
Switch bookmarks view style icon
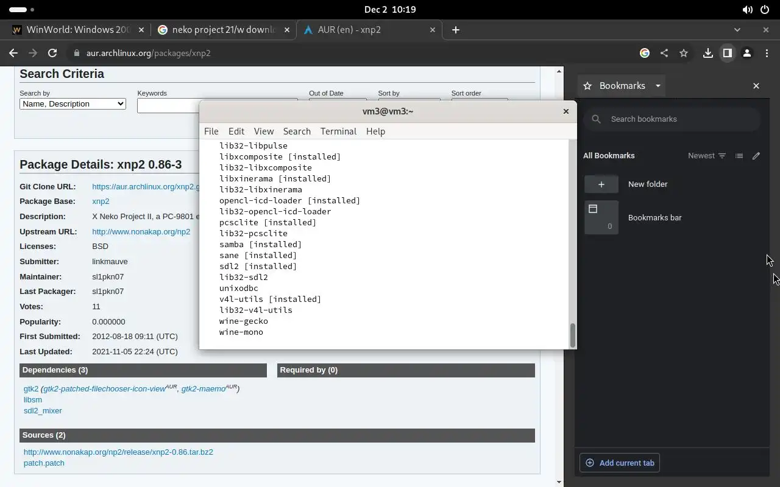(739, 156)
